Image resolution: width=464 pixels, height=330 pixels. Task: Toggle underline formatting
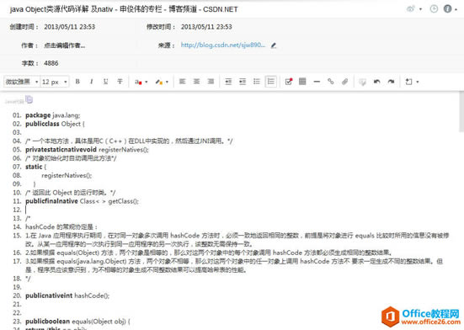[105, 82]
